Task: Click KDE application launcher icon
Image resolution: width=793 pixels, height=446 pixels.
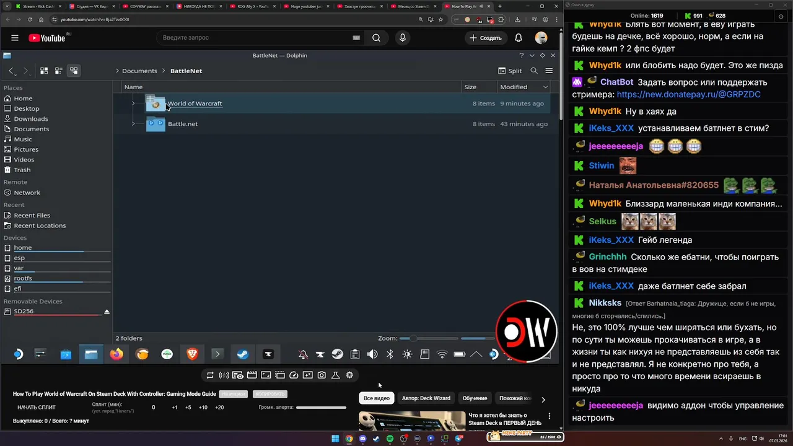Action: coord(18,354)
